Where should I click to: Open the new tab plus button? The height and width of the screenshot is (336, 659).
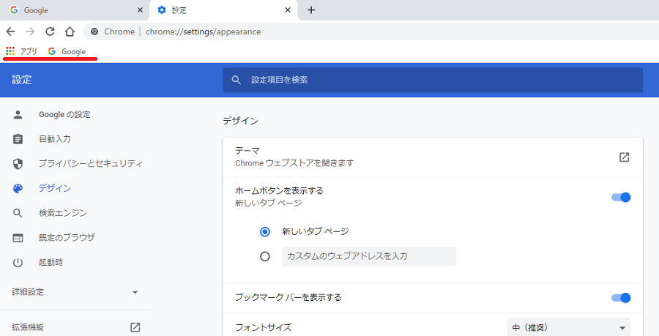[311, 10]
